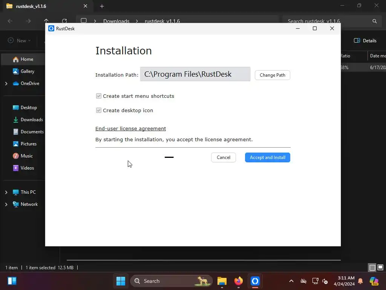Cancel the RustDesk installation

(x=223, y=157)
